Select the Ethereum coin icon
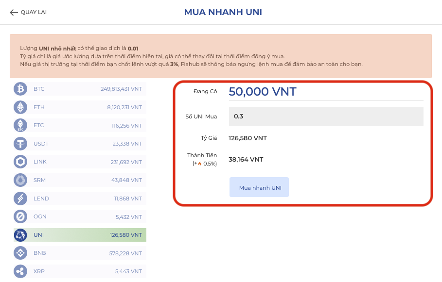 [x=20, y=107]
